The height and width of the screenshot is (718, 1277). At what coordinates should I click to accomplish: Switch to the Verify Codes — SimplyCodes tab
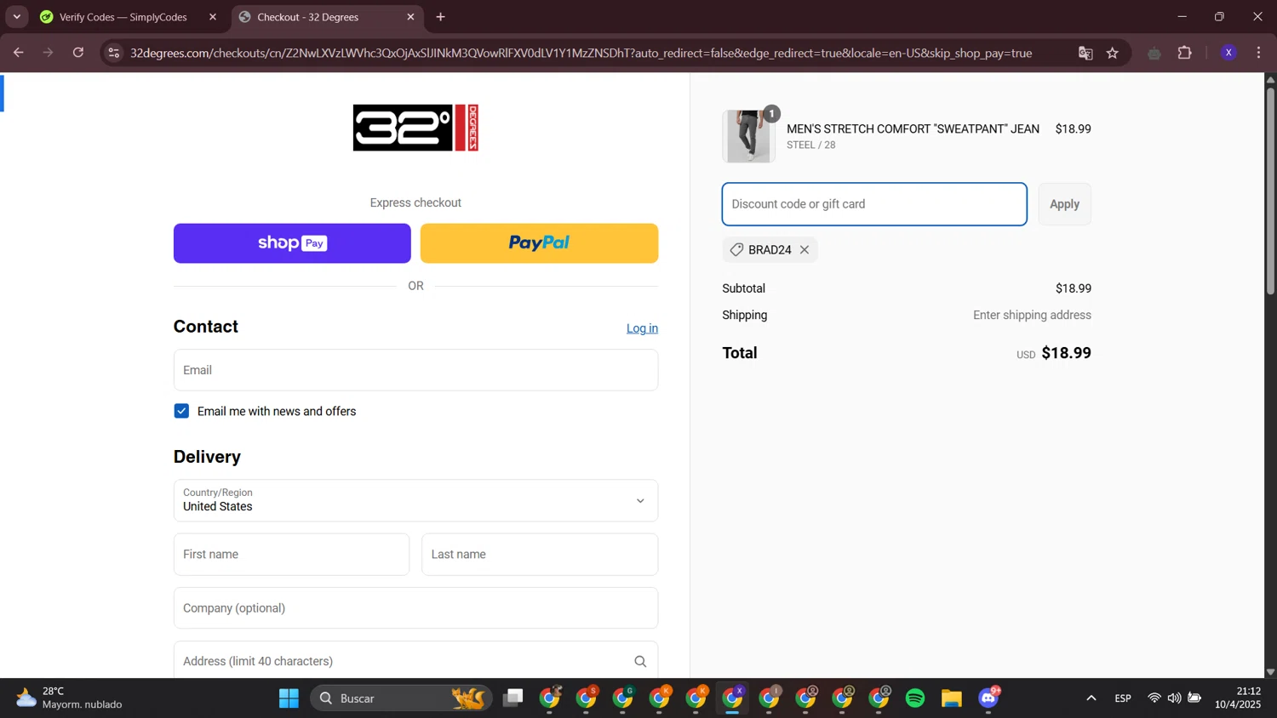coord(123,17)
